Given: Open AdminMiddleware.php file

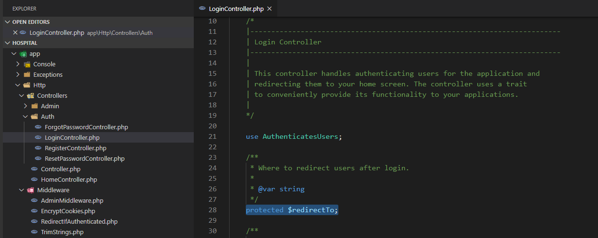Looking at the screenshot, I should click(x=72, y=201).
